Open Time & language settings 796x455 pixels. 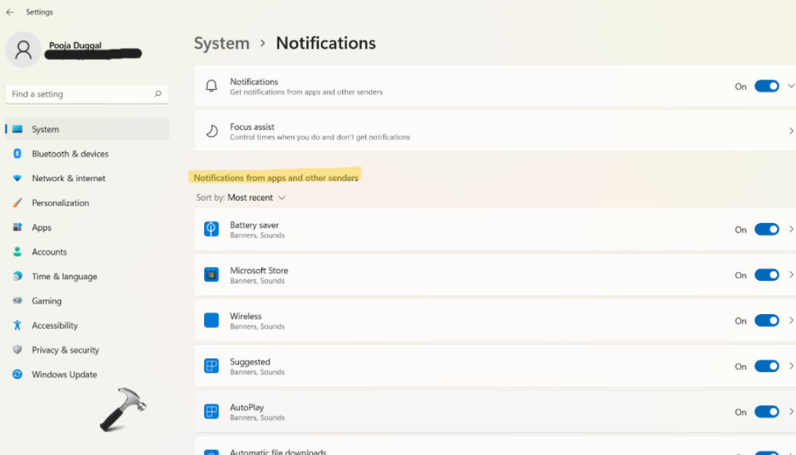click(x=64, y=277)
